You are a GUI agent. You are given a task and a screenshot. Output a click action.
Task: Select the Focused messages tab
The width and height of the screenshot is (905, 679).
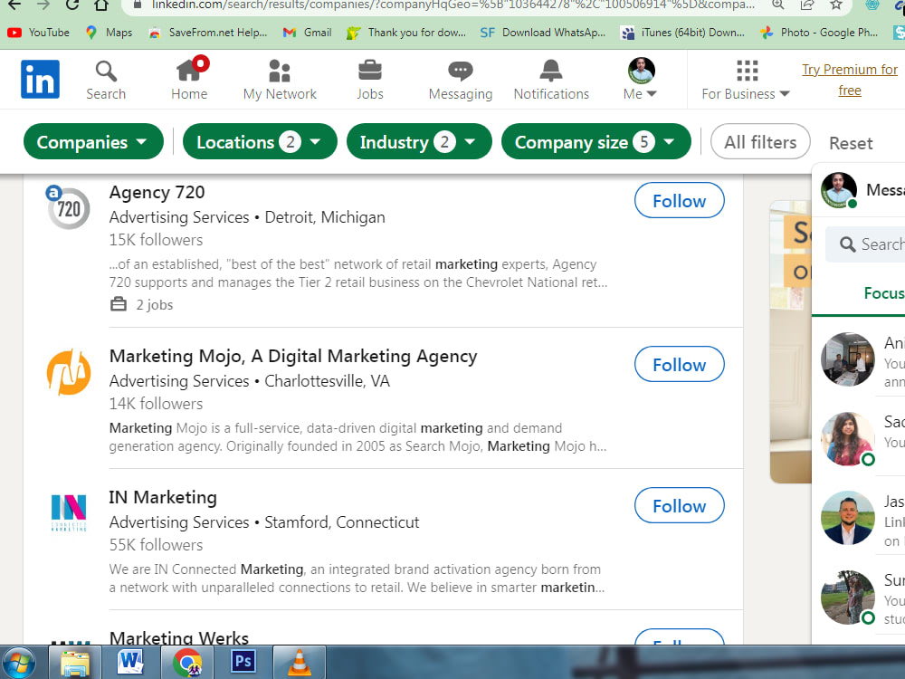883,293
